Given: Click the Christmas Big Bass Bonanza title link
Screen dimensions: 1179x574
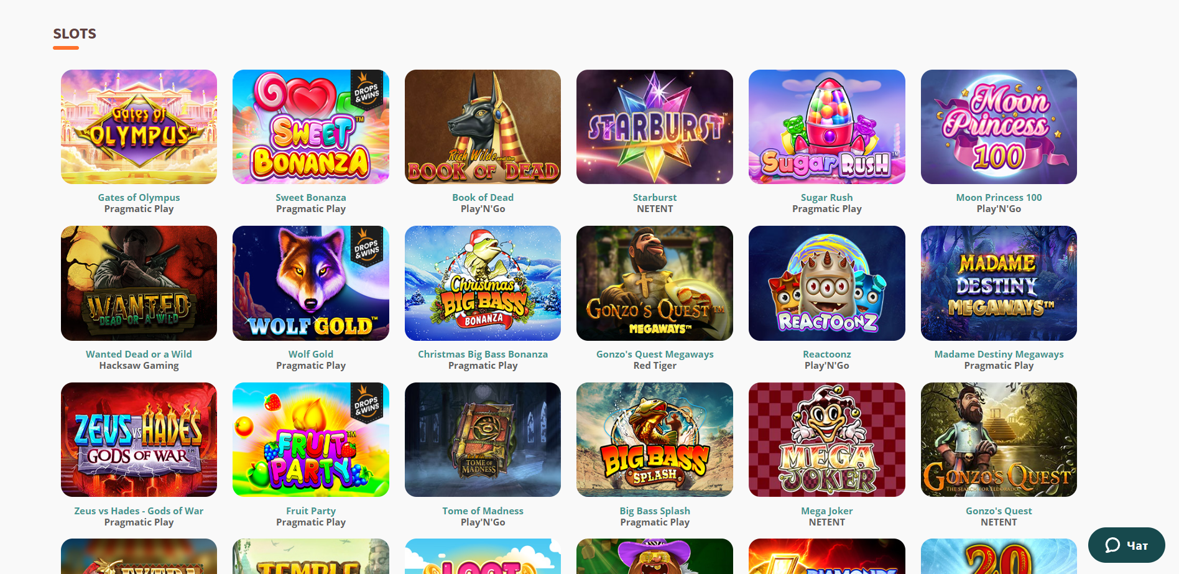Looking at the screenshot, I should coord(483,354).
